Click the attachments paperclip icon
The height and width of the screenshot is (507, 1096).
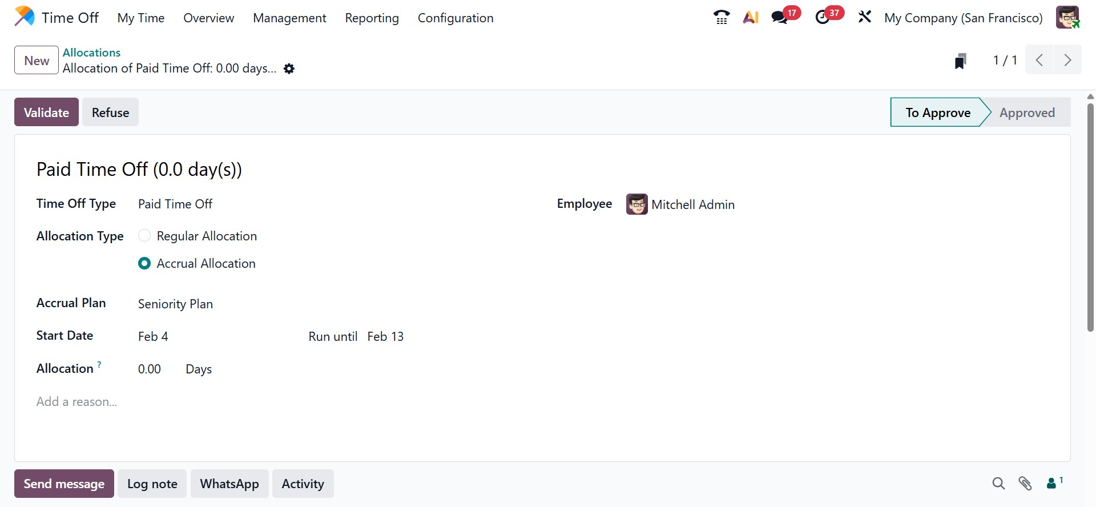[1025, 484]
